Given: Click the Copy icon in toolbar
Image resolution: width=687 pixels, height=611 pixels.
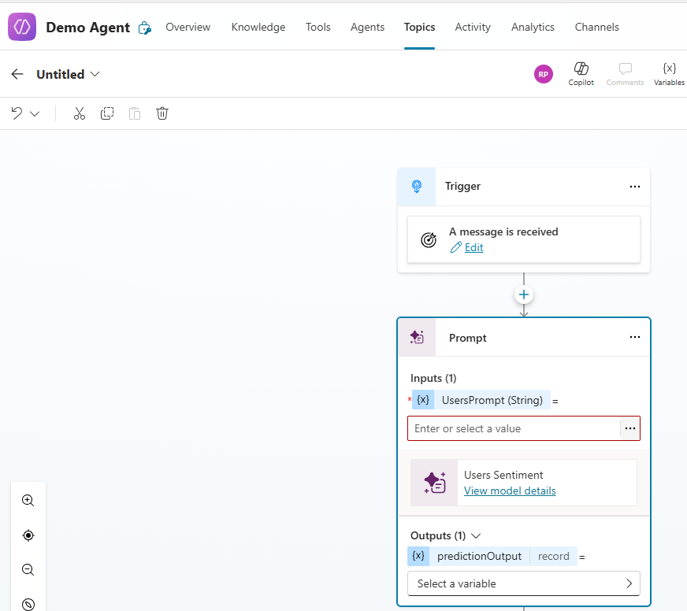Looking at the screenshot, I should click(x=107, y=113).
